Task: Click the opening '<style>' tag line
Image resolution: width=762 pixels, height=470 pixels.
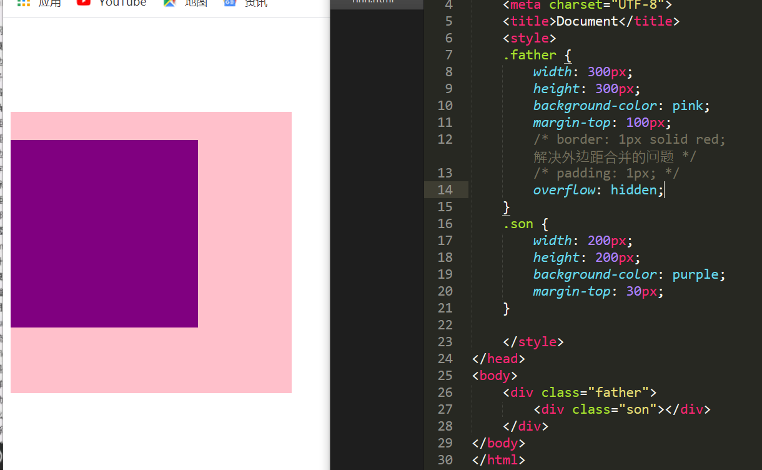Action: point(530,38)
